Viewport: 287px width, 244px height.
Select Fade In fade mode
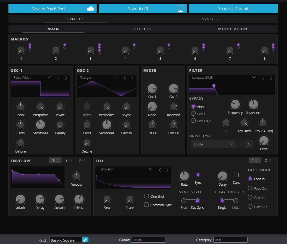coord(250,179)
